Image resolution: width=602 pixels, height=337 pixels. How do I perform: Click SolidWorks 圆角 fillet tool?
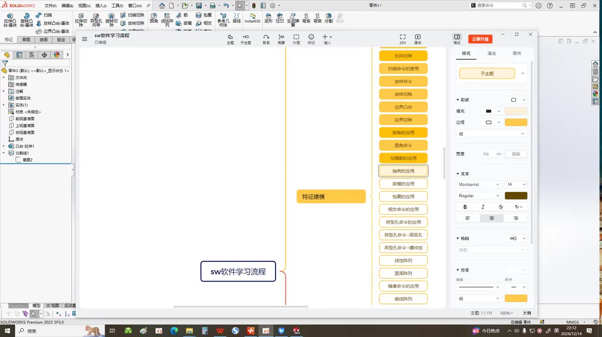pos(154,18)
